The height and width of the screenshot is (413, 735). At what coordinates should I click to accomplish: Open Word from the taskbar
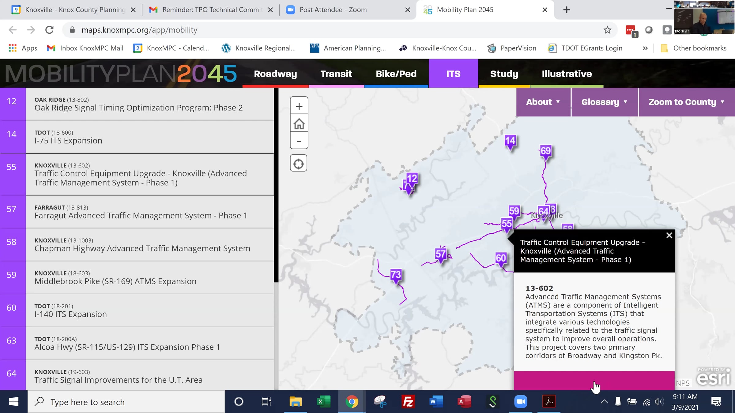pos(436,402)
